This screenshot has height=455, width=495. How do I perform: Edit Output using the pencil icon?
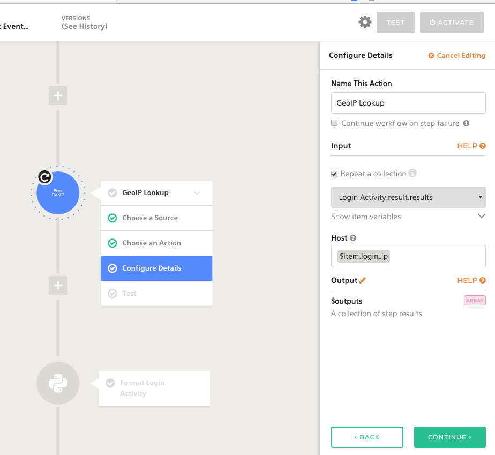363,280
